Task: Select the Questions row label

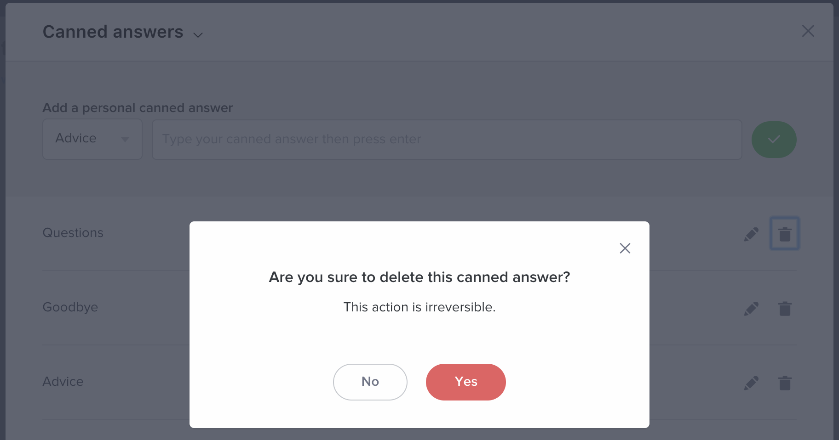Action: 73,233
